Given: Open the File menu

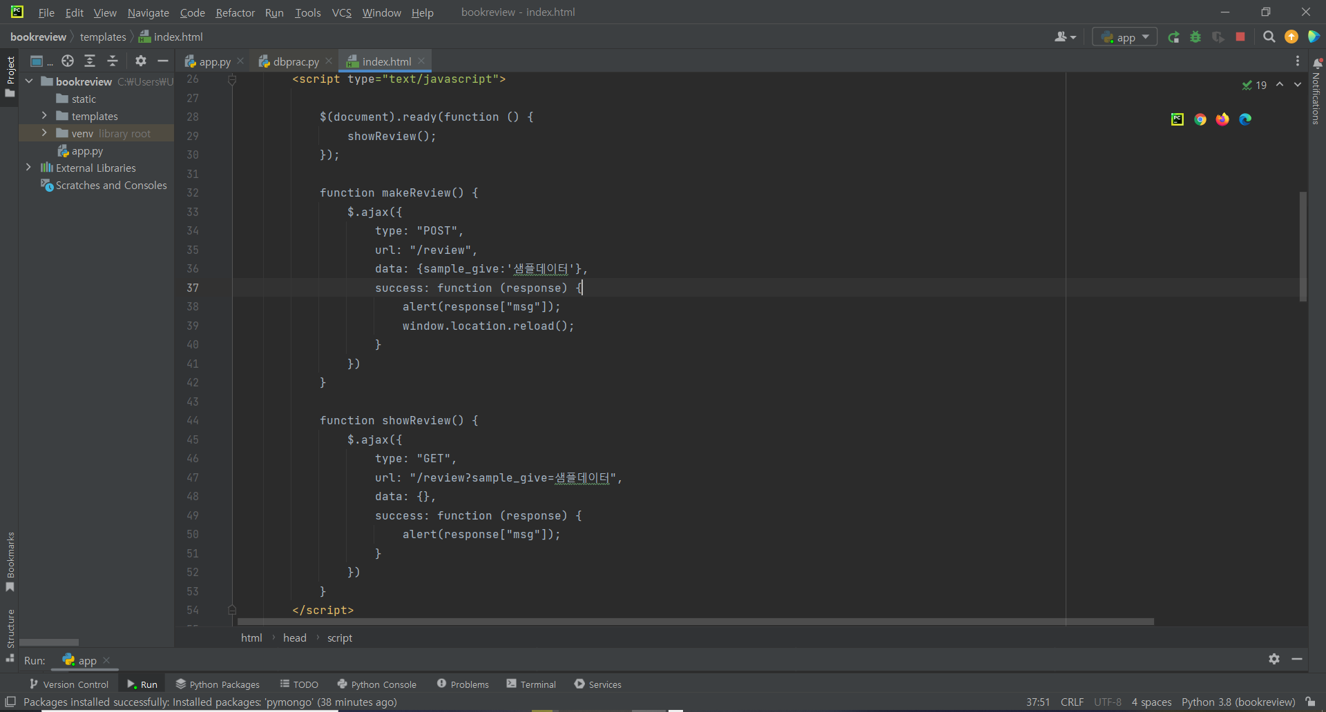Looking at the screenshot, I should coord(46,12).
